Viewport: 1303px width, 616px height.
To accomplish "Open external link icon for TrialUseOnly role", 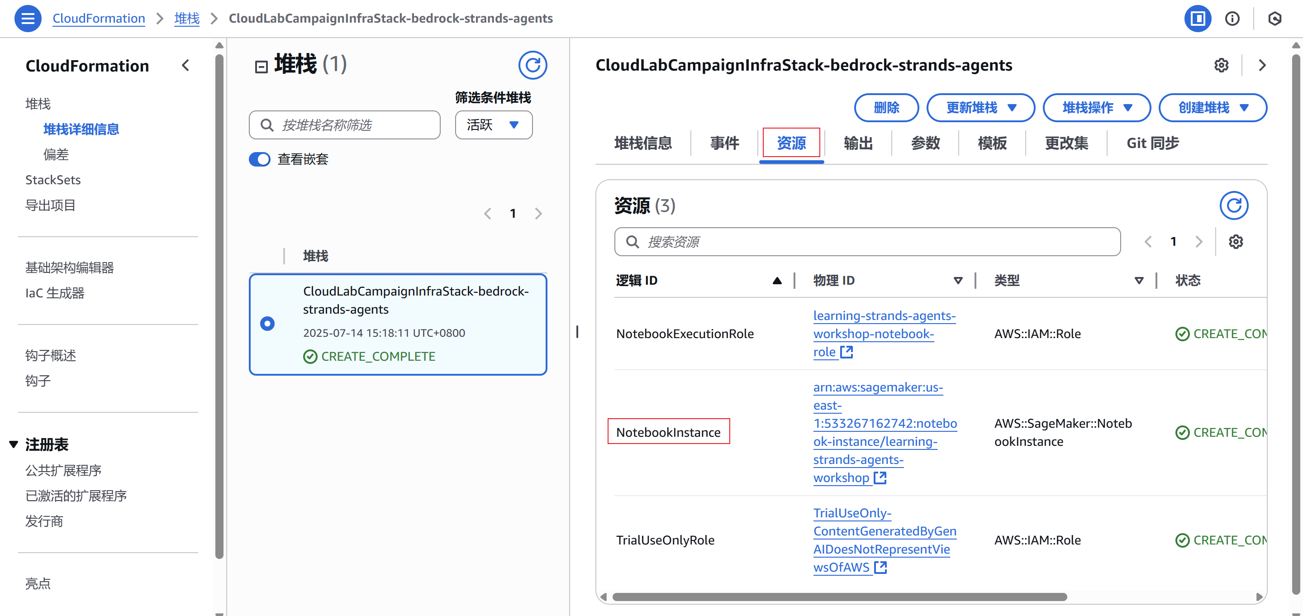I will [x=880, y=567].
